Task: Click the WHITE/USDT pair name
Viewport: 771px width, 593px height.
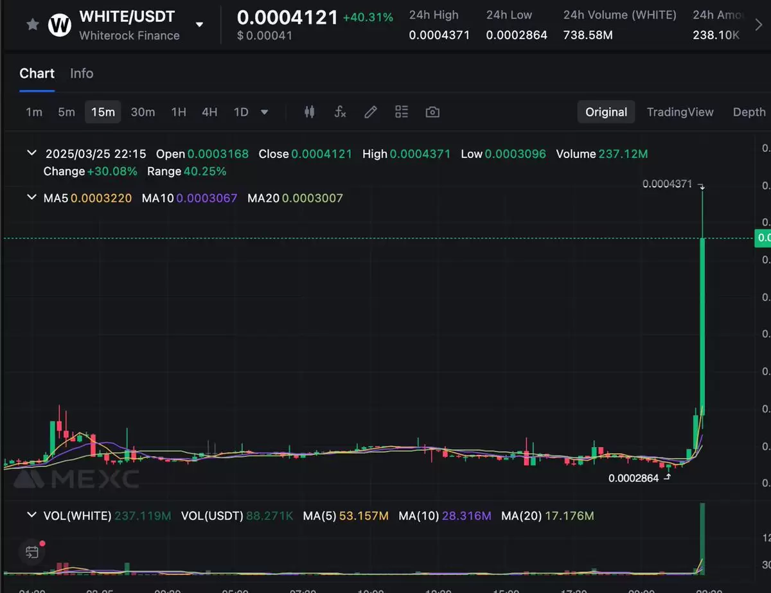Action: click(127, 16)
